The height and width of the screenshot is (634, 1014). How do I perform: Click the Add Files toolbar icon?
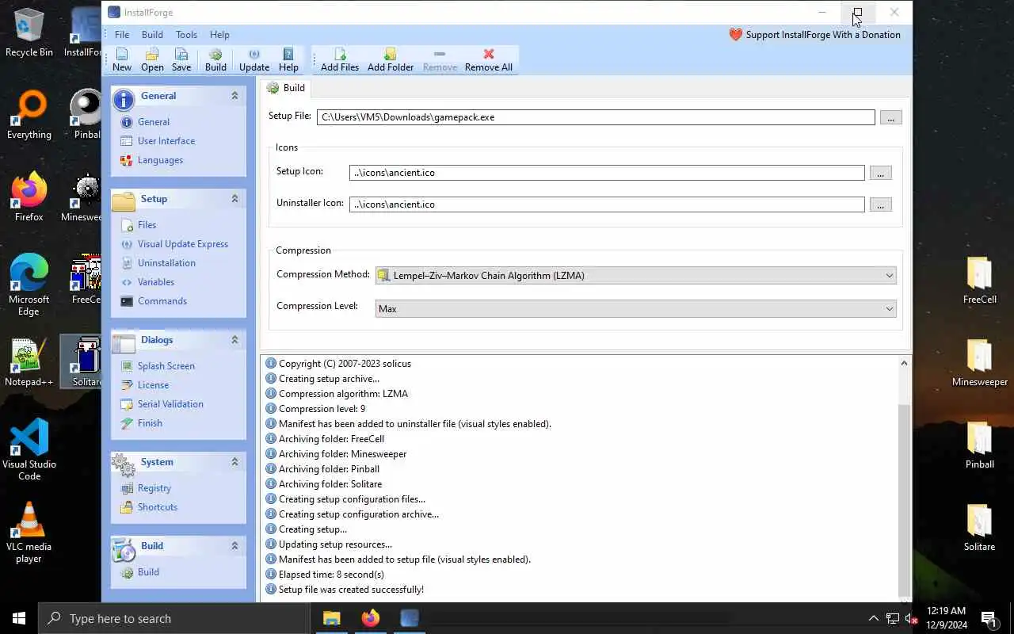[x=340, y=60]
